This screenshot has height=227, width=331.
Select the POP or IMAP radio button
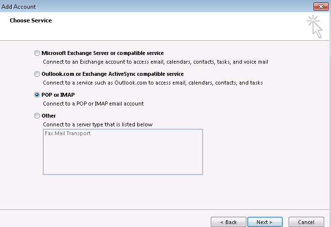(37, 95)
